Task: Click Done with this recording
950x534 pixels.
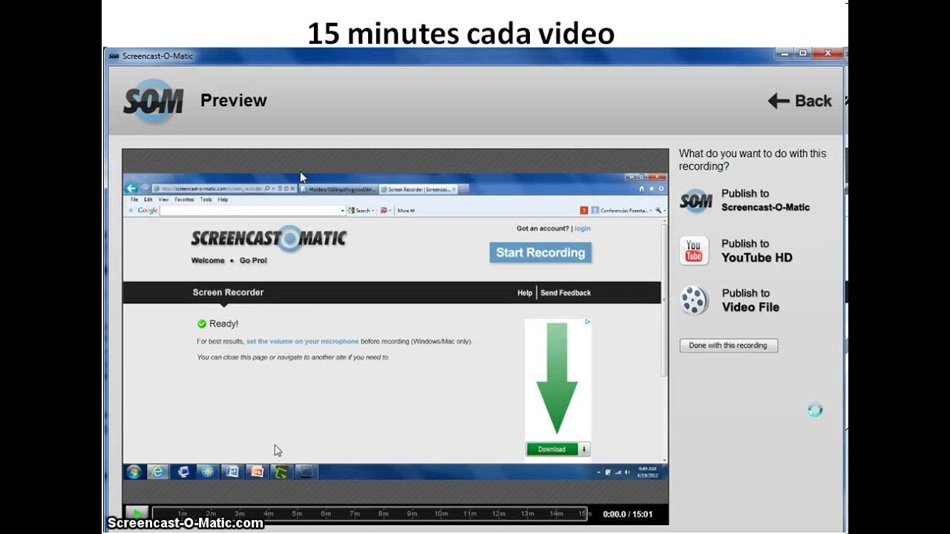Action: click(728, 346)
